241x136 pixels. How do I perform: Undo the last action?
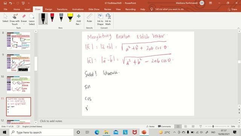click(11, 3)
